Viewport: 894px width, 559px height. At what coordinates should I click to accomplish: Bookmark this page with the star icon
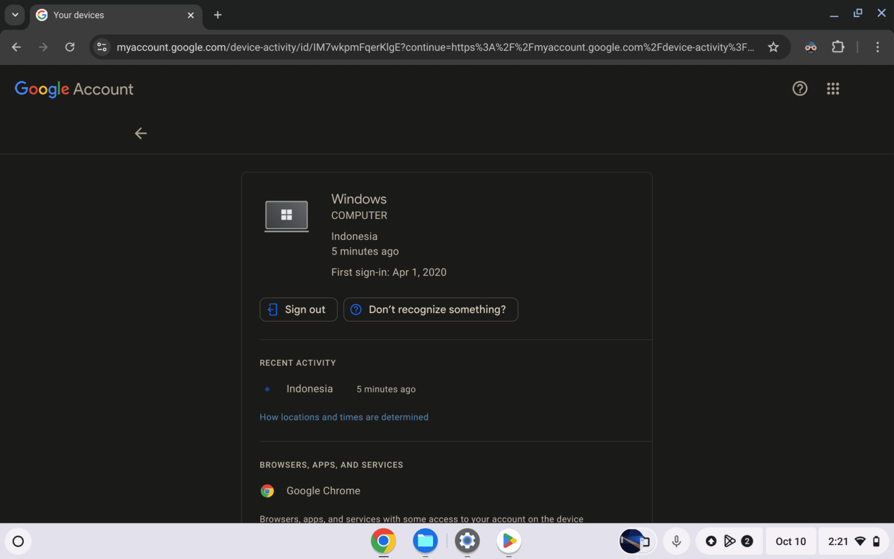tap(774, 47)
